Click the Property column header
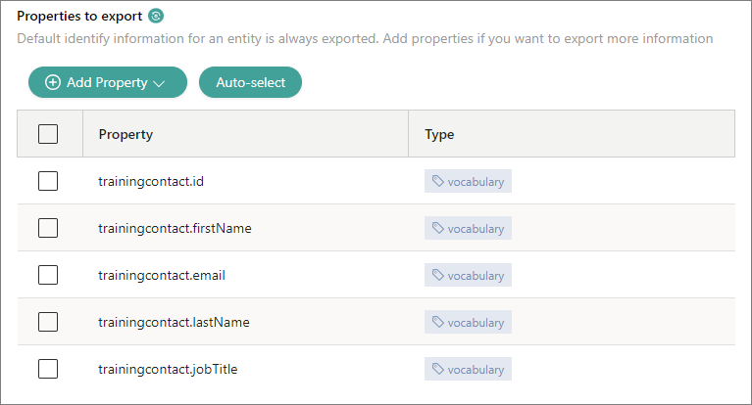Viewport: 752px width, 405px height. coord(125,134)
